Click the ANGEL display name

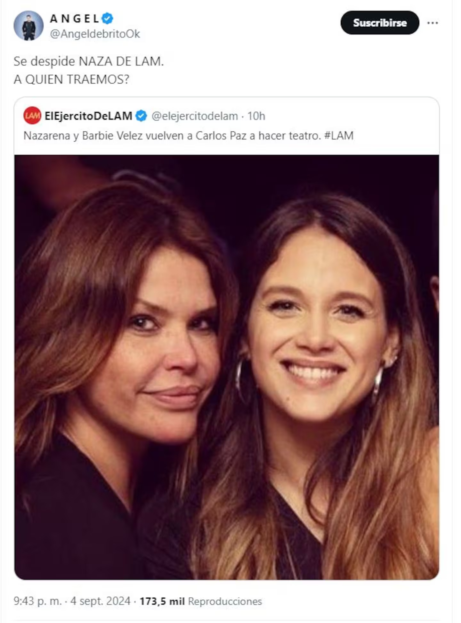tap(75, 19)
